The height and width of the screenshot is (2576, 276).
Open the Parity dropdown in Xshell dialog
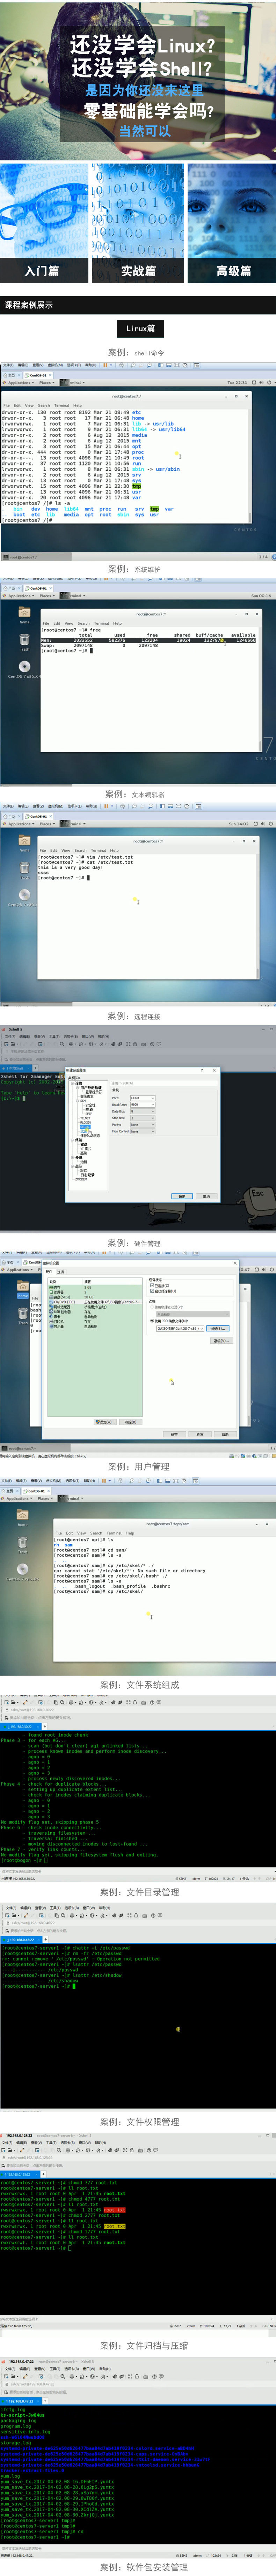pyautogui.click(x=143, y=1125)
